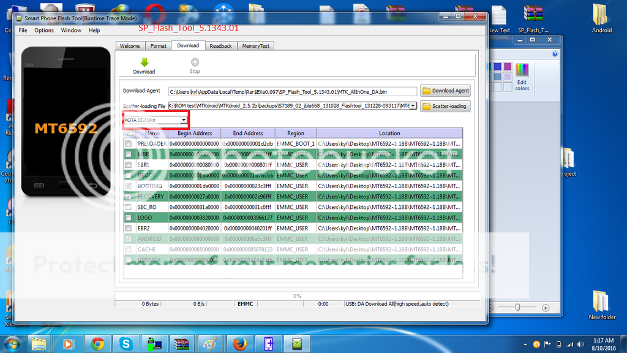This screenshot has width=627, height=353.
Task: Click the Location column header
Action: click(389, 133)
